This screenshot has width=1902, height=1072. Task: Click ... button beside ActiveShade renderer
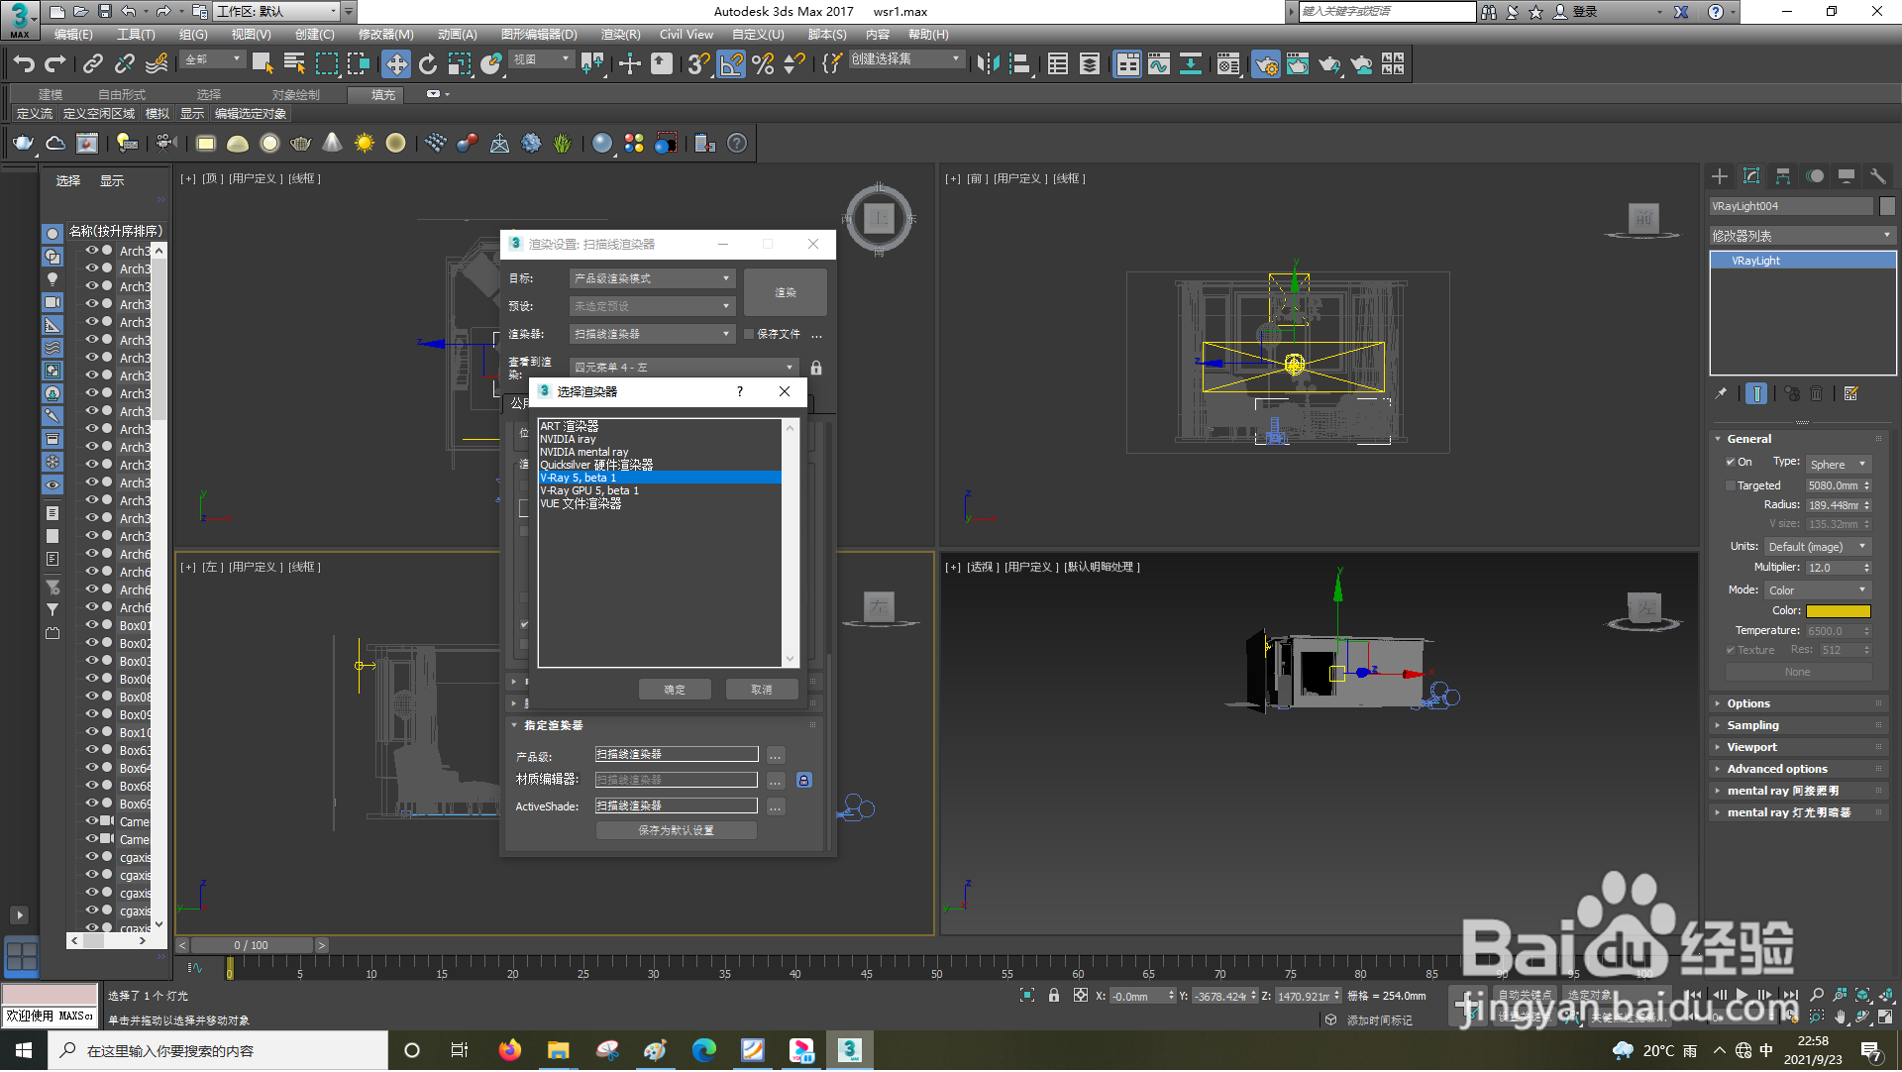coord(776,807)
